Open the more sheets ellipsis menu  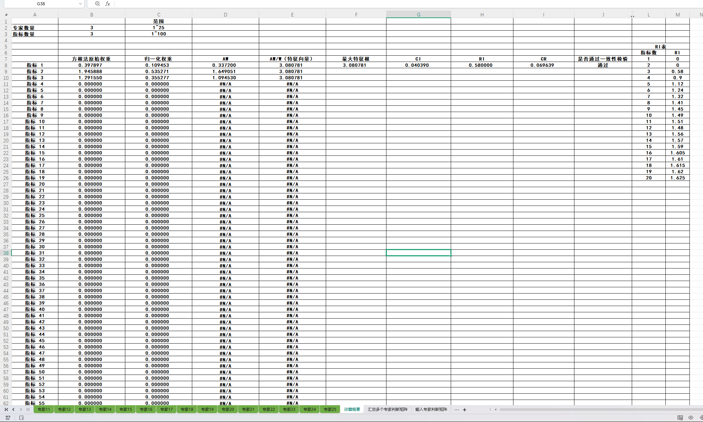point(456,410)
